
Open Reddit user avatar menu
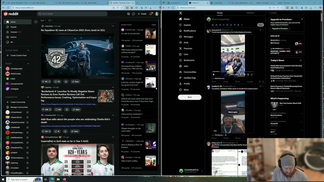pos(157,14)
